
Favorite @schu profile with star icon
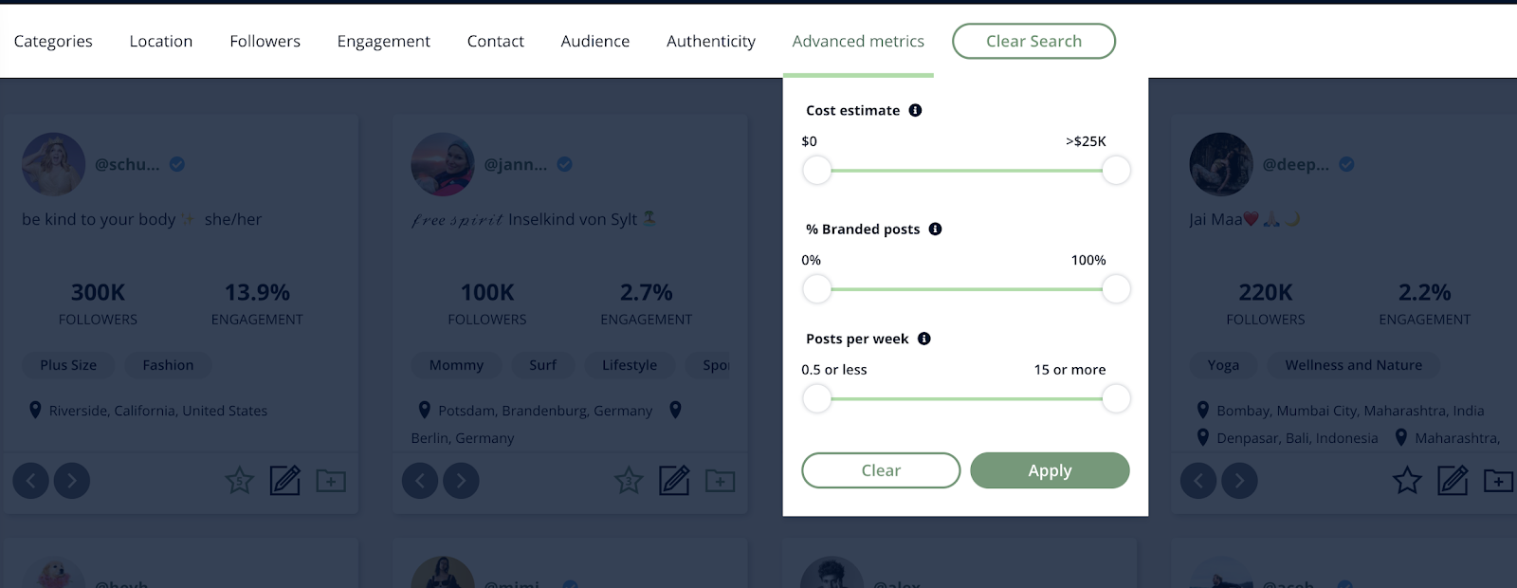tap(239, 481)
